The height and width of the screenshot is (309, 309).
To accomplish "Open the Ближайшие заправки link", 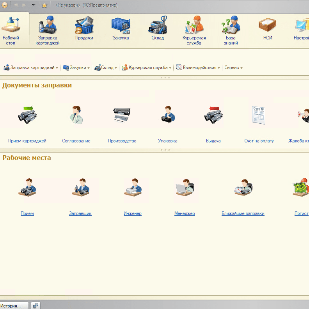I will point(243,213).
